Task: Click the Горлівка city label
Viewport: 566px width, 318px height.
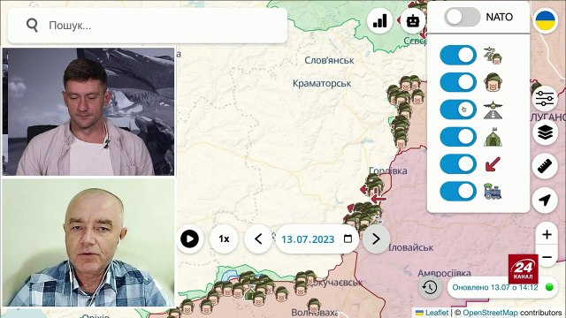Action: 388,170
